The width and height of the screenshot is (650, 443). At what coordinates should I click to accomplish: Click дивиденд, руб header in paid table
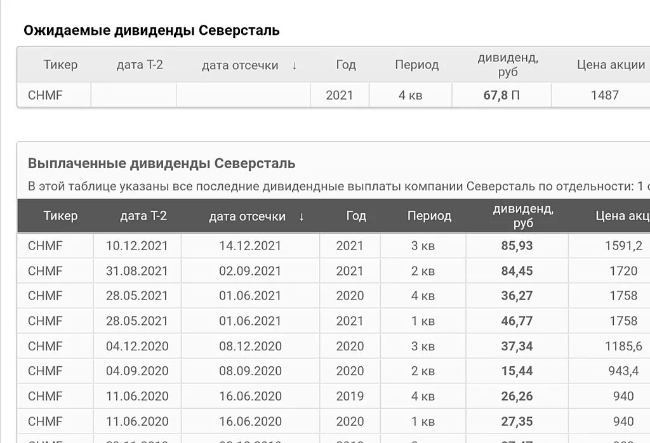click(x=523, y=216)
